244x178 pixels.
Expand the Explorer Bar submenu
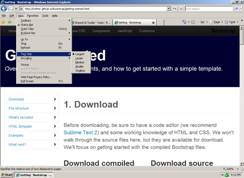pos(44,33)
